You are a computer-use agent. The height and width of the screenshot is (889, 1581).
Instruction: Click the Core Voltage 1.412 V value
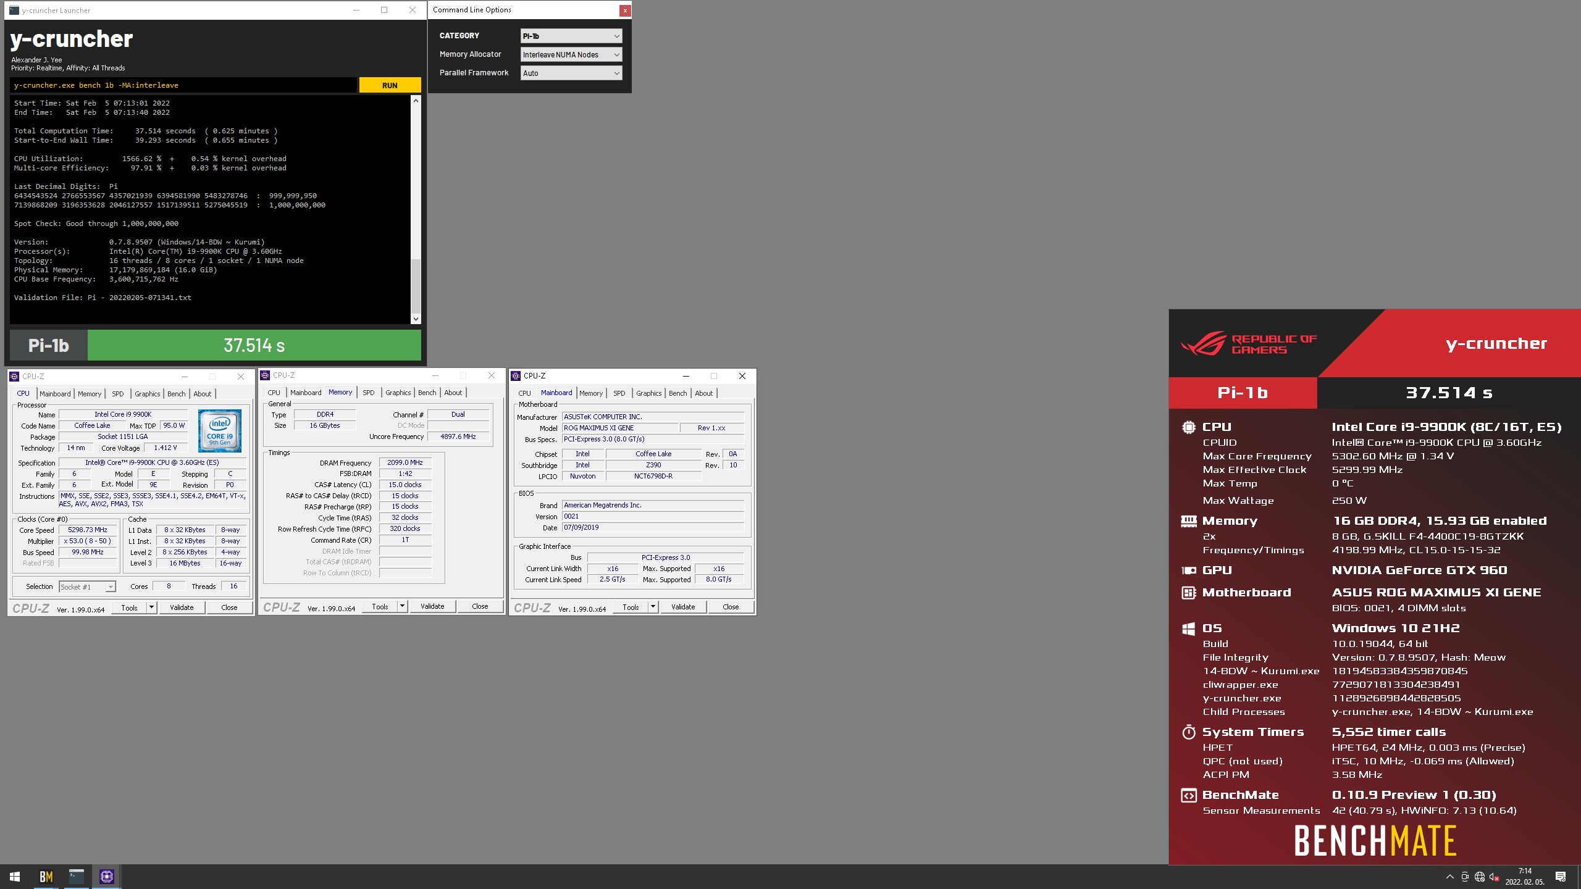(x=165, y=448)
